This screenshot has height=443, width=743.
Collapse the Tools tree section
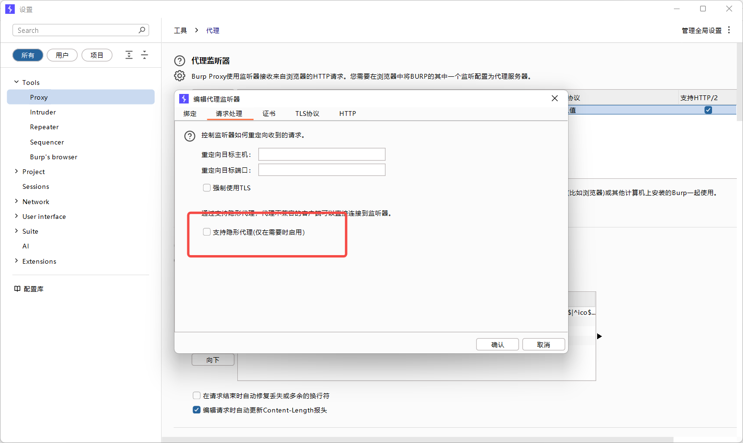click(17, 82)
